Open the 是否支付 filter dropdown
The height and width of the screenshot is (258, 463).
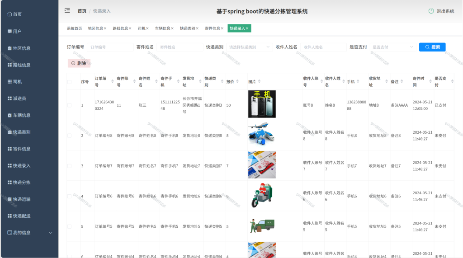[x=393, y=47]
